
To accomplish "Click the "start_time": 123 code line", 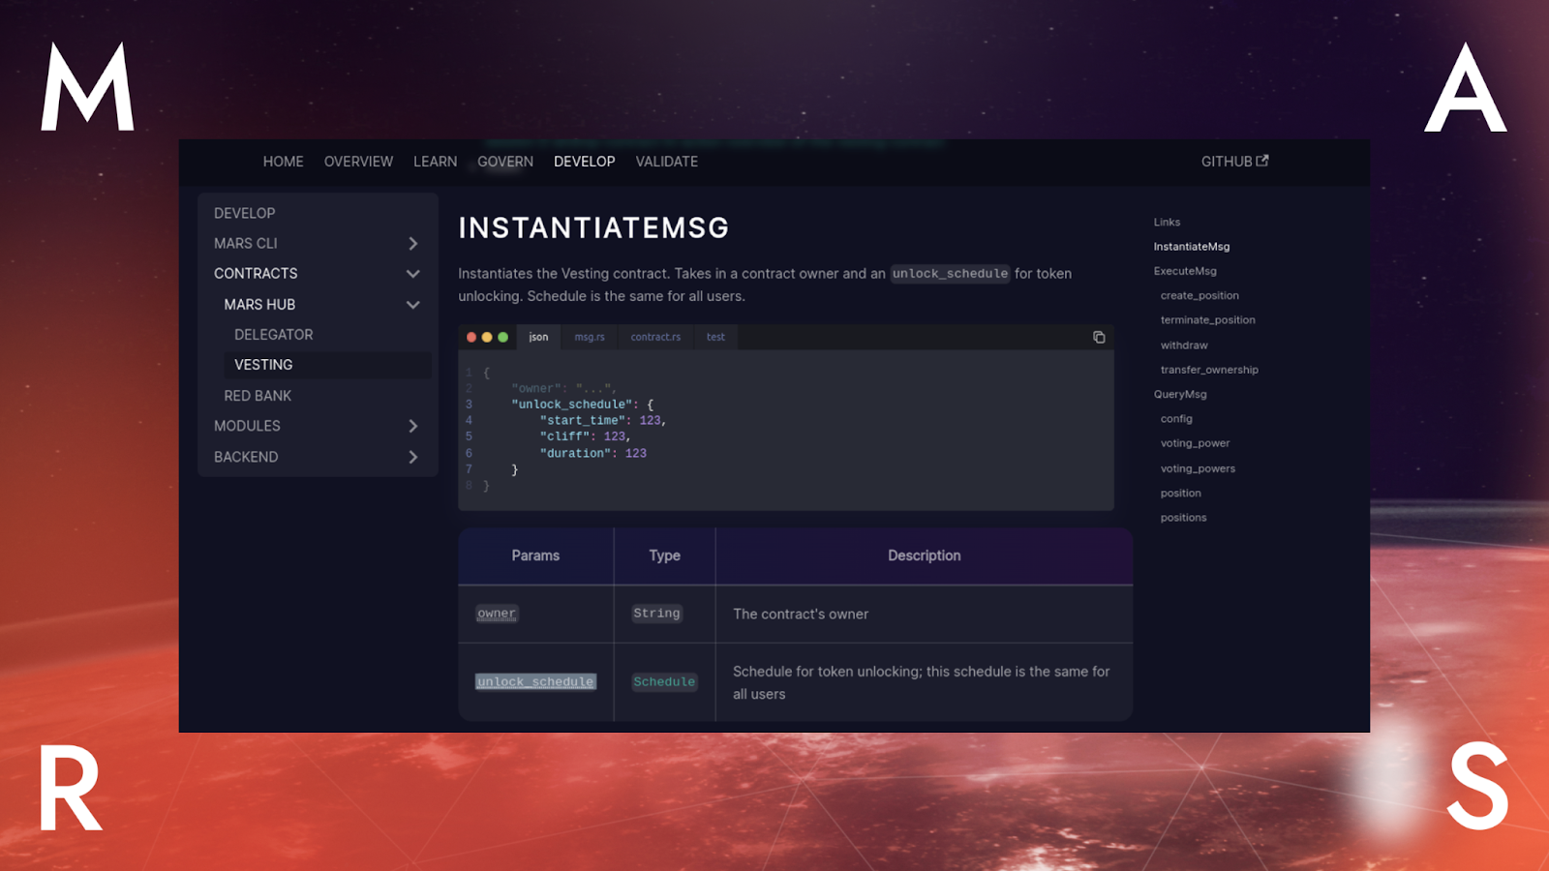I will click(603, 421).
